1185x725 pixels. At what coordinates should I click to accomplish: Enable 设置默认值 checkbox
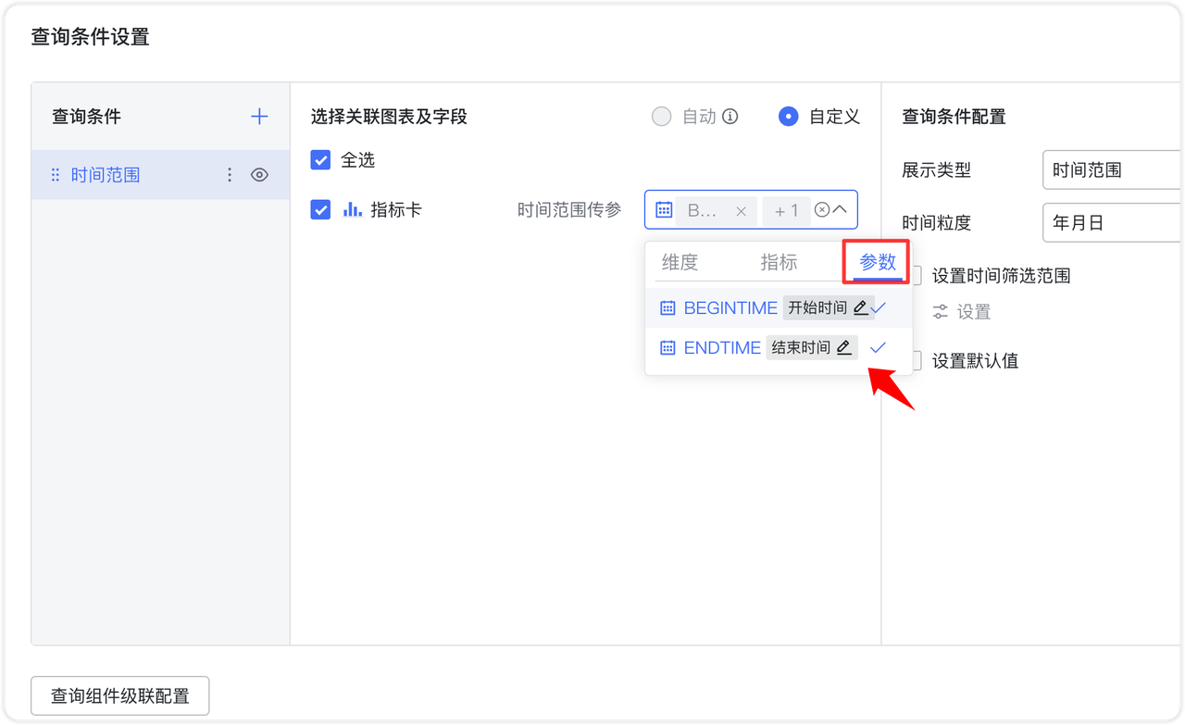click(916, 361)
